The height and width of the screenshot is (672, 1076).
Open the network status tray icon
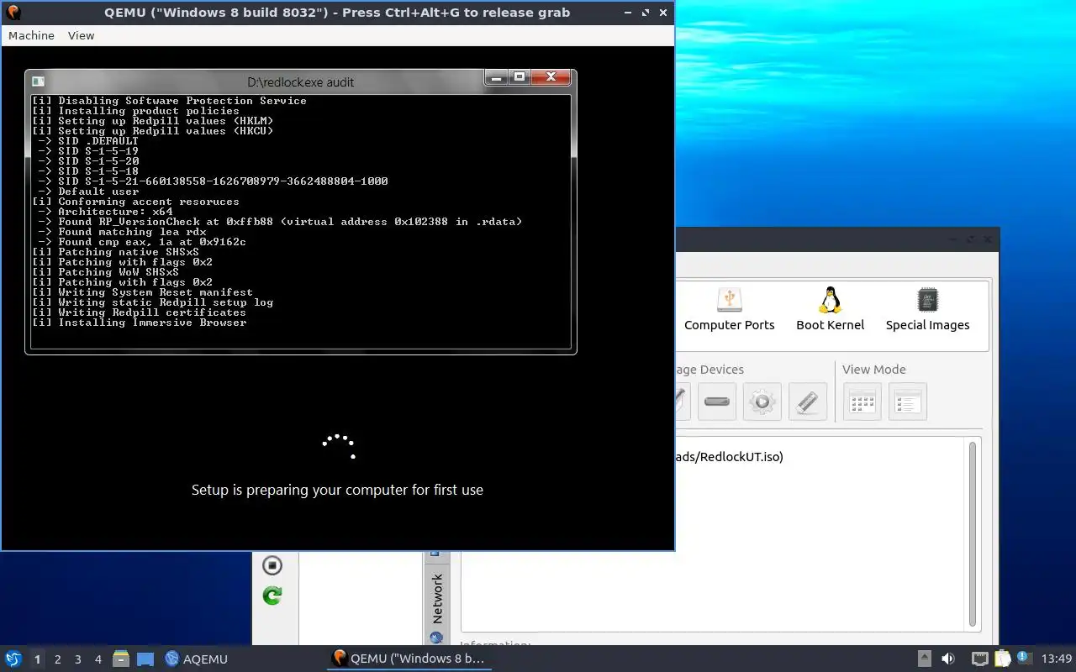click(979, 659)
